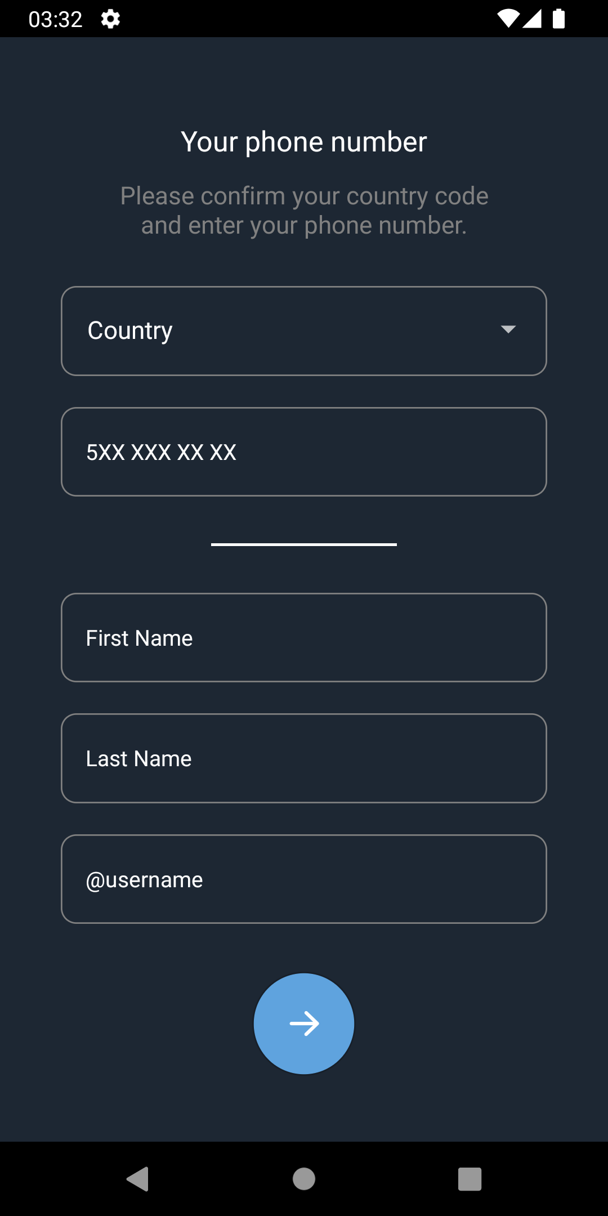Screen dimensions: 608x1216
Task: Open the Country selection dropdown
Action: 304,330
